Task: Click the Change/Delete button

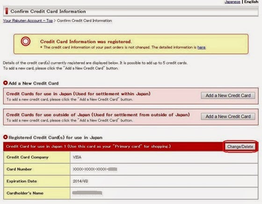Action: 240,146
